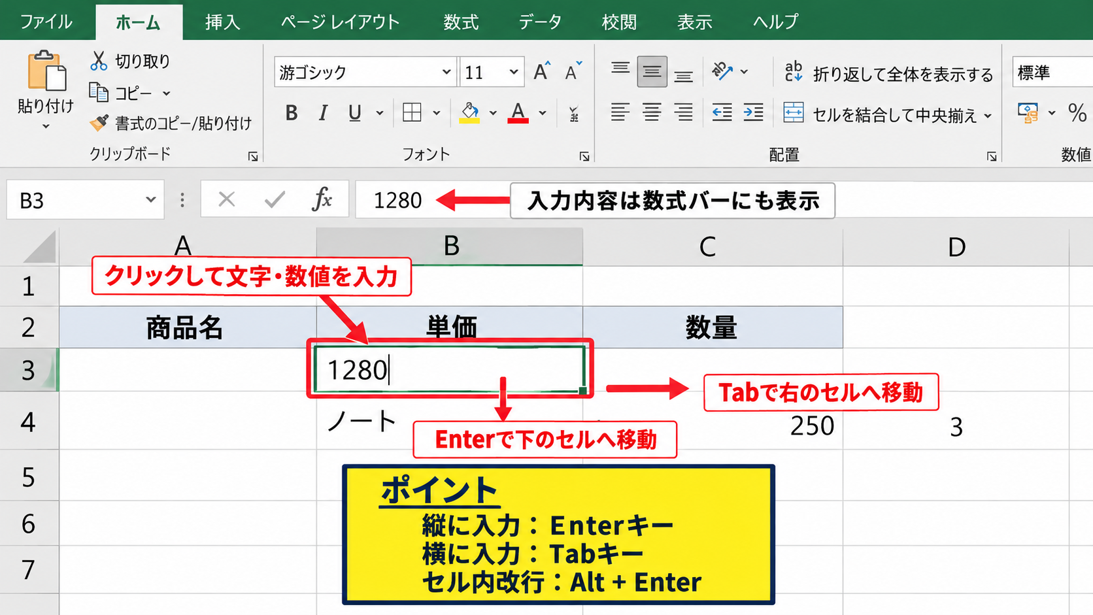The height and width of the screenshot is (615, 1093).
Task: Select column C header
Action: pos(713,246)
